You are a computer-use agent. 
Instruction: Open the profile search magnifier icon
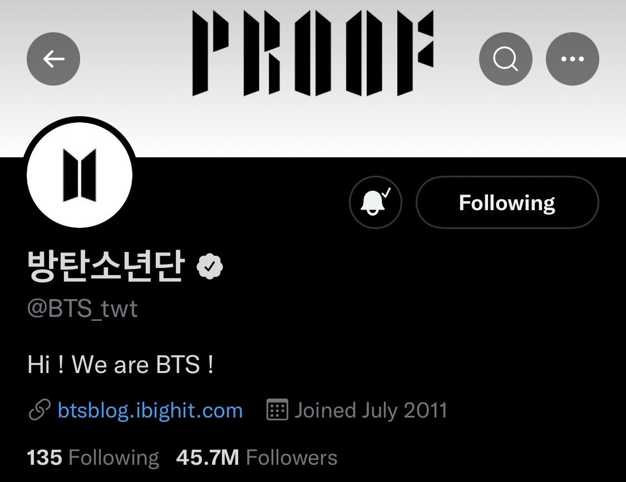505,59
